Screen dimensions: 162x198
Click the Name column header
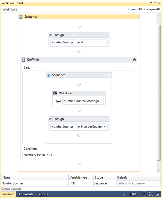point(35,177)
